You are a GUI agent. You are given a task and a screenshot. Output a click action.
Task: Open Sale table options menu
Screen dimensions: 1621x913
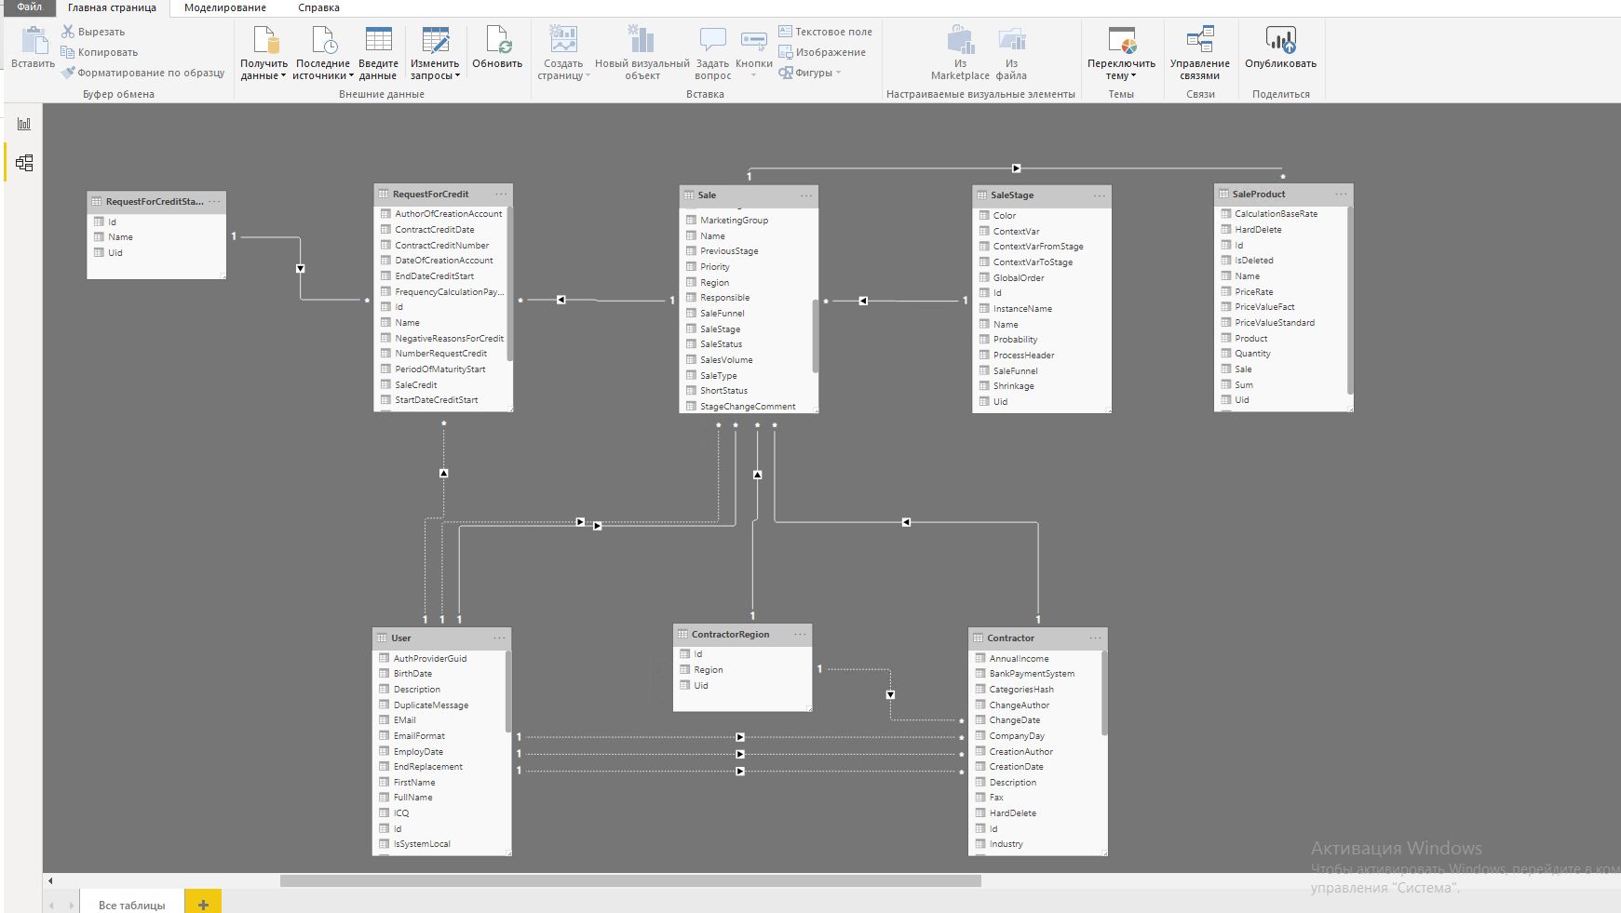tap(806, 195)
